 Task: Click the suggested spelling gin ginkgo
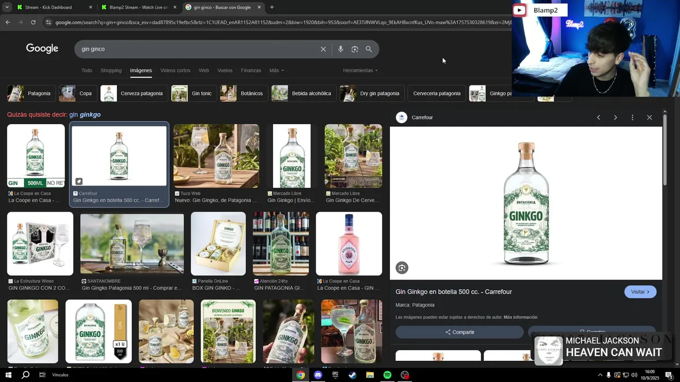(x=84, y=115)
